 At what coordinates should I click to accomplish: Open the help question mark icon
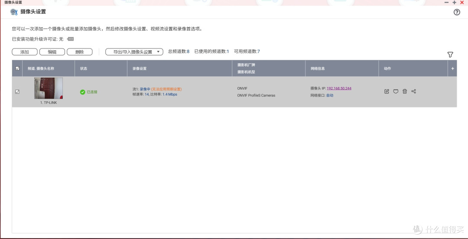point(457,12)
